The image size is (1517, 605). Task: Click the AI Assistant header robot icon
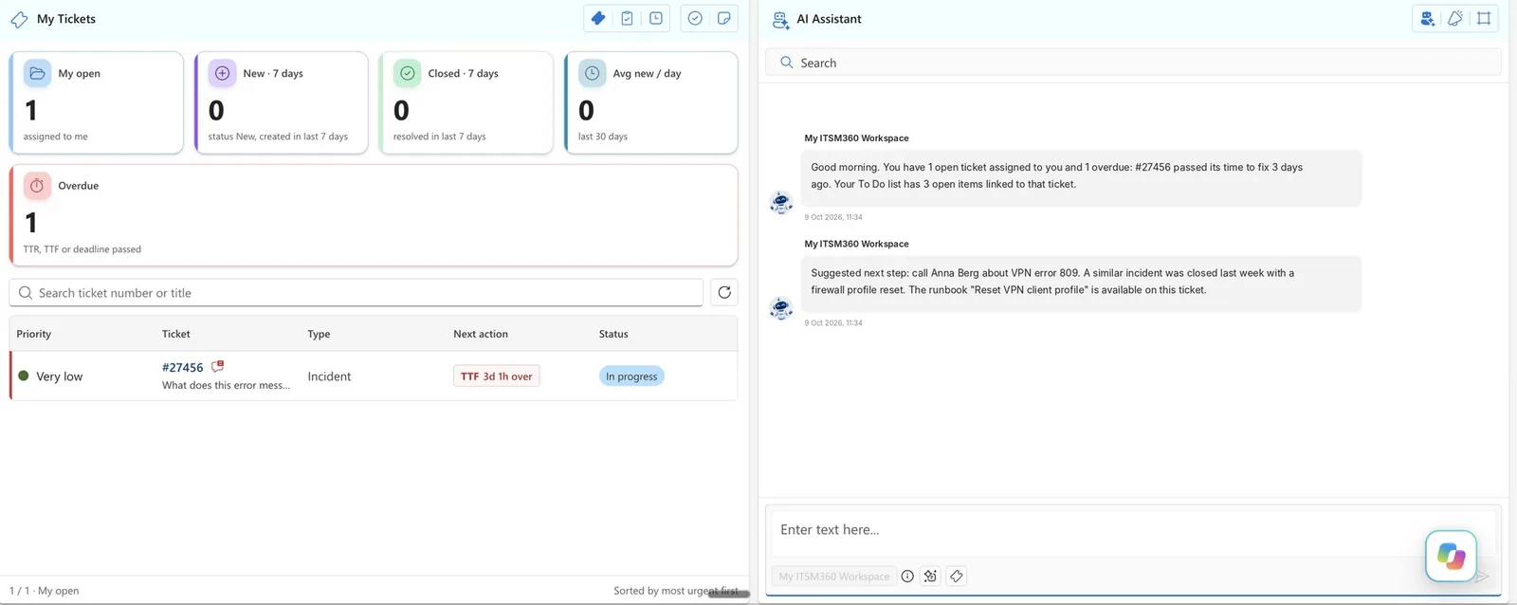point(780,19)
